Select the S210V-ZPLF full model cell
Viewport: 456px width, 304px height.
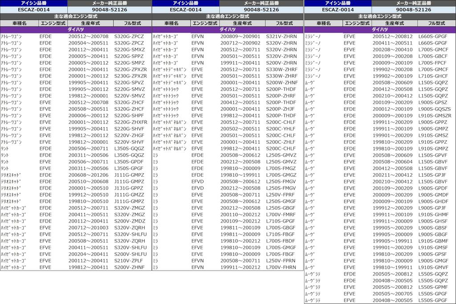(129, 260)
